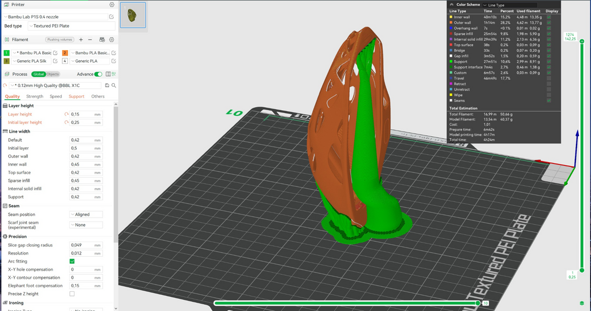Open Generic PLA Silk filament dropdown
Screen dimensions: 591x311
point(32,61)
